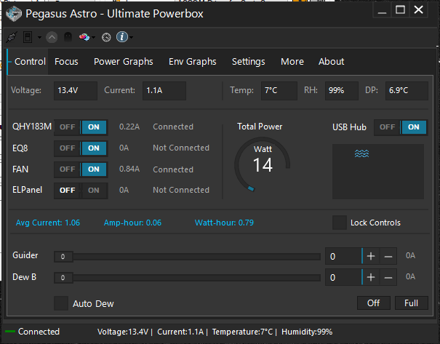Click the QHY183M output label
Viewport: 440px width, 344px height.
(x=32, y=127)
